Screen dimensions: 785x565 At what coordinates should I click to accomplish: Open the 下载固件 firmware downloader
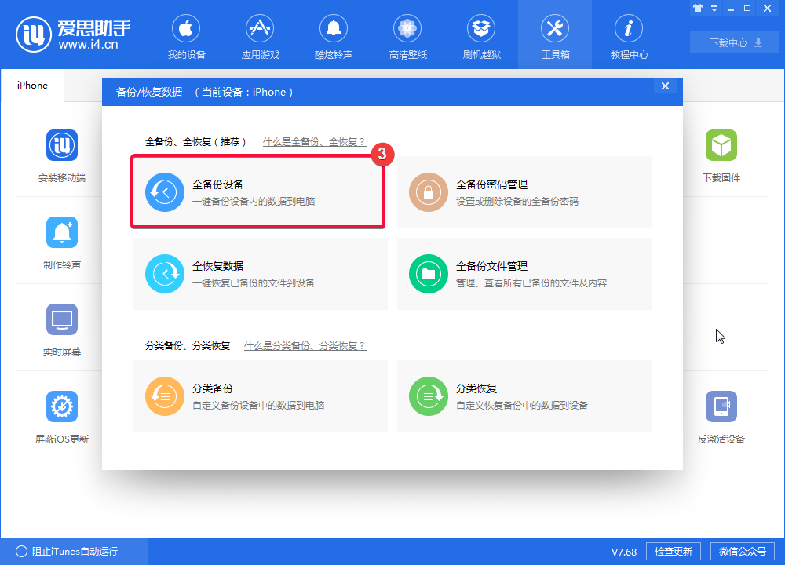click(721, 145)
